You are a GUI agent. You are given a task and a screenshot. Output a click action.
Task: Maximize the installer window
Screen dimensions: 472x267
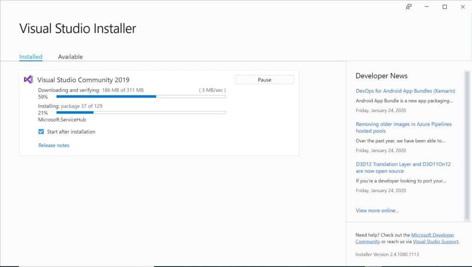click(445, 7)
